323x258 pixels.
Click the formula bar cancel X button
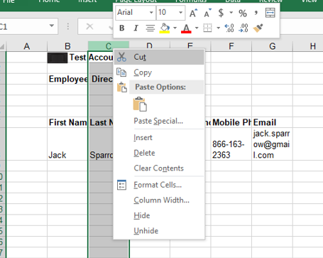click(89, 26)
